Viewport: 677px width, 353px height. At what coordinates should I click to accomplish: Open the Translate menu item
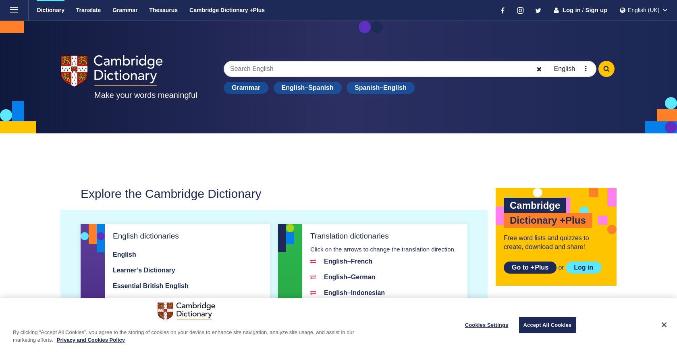tap(88, 10)
